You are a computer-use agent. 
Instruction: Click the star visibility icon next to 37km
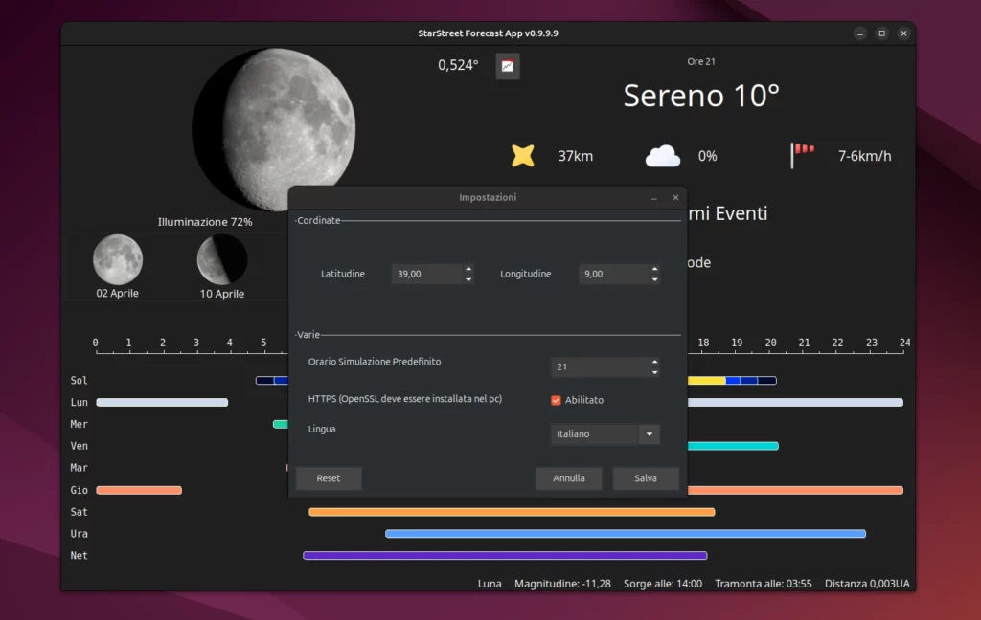pos(523,155)
